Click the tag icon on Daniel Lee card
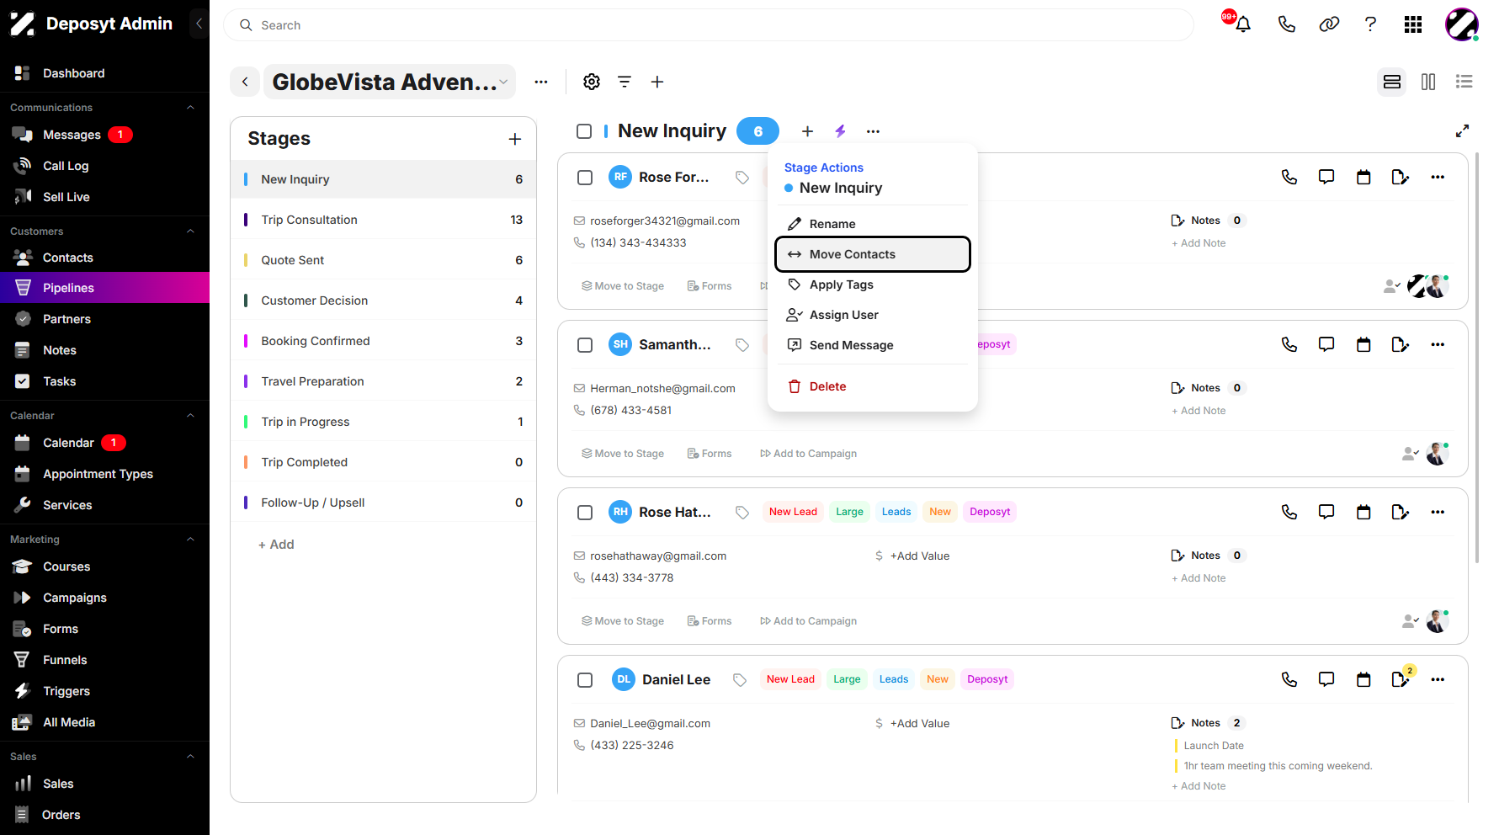Image resolution: width=1499 pixels, height=835 pixels. (740, 679)
